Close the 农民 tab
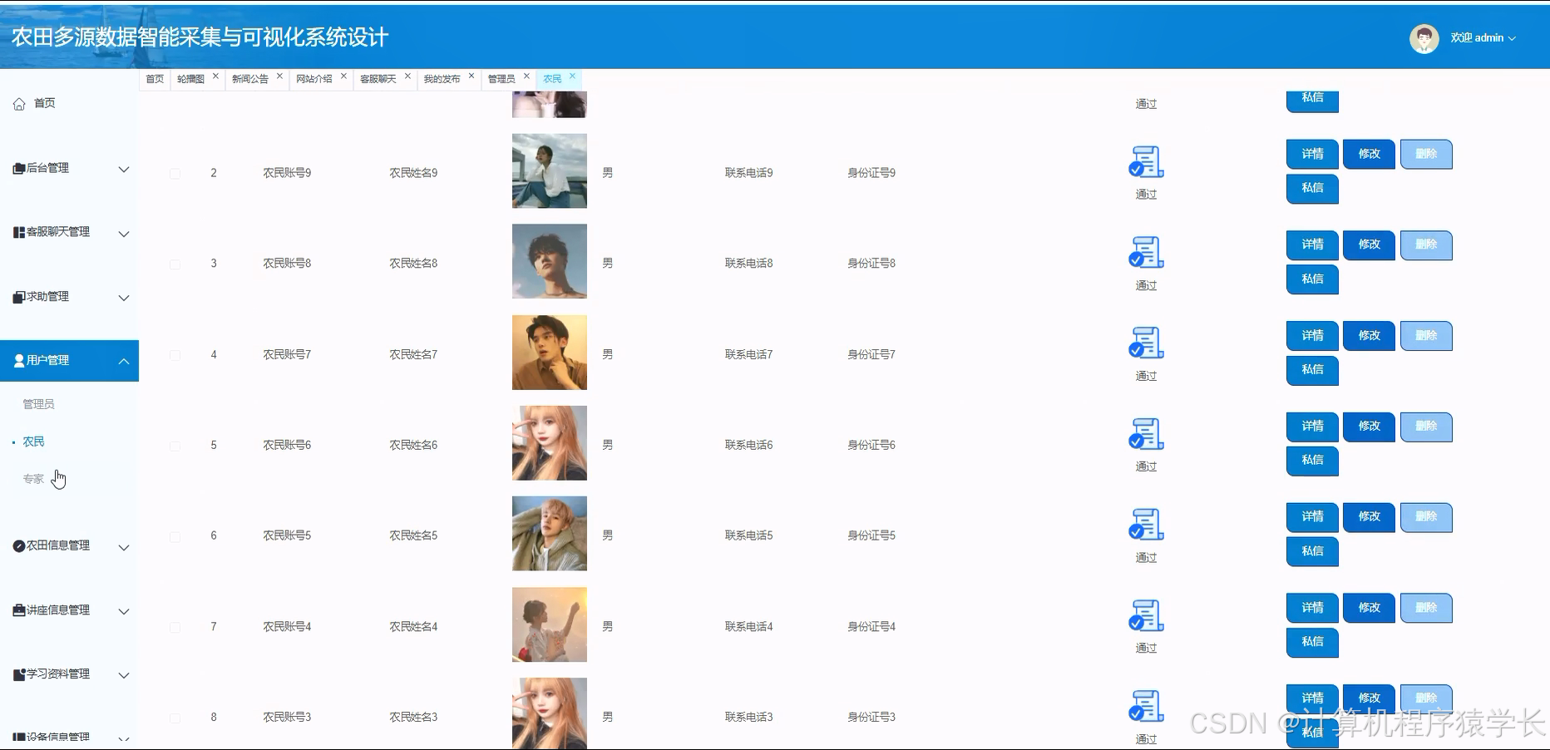This screenshot has height=750, width=1550. pyautogui.click(x=572, y=76)
